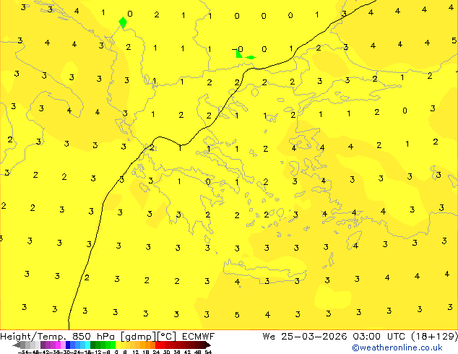This screenshot has height=354, width=458.
Task: Click the -0 temperature value
Action: 238,49
